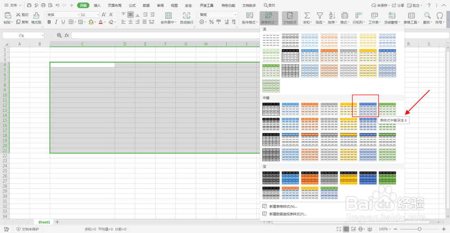Screen dimensions: 450x233
Task: Click column header C
Action: [82, 44]
